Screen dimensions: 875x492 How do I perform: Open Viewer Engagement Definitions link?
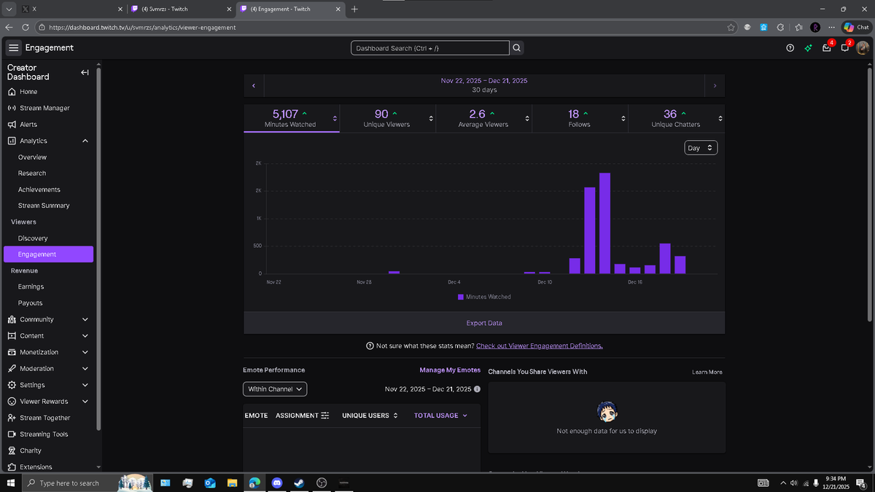click(540, 345)
